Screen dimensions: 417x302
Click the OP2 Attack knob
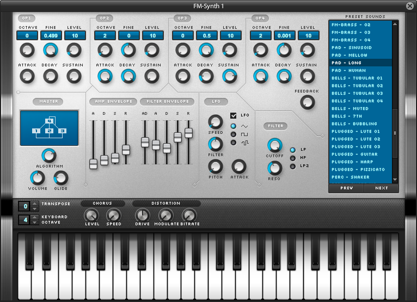105,76
